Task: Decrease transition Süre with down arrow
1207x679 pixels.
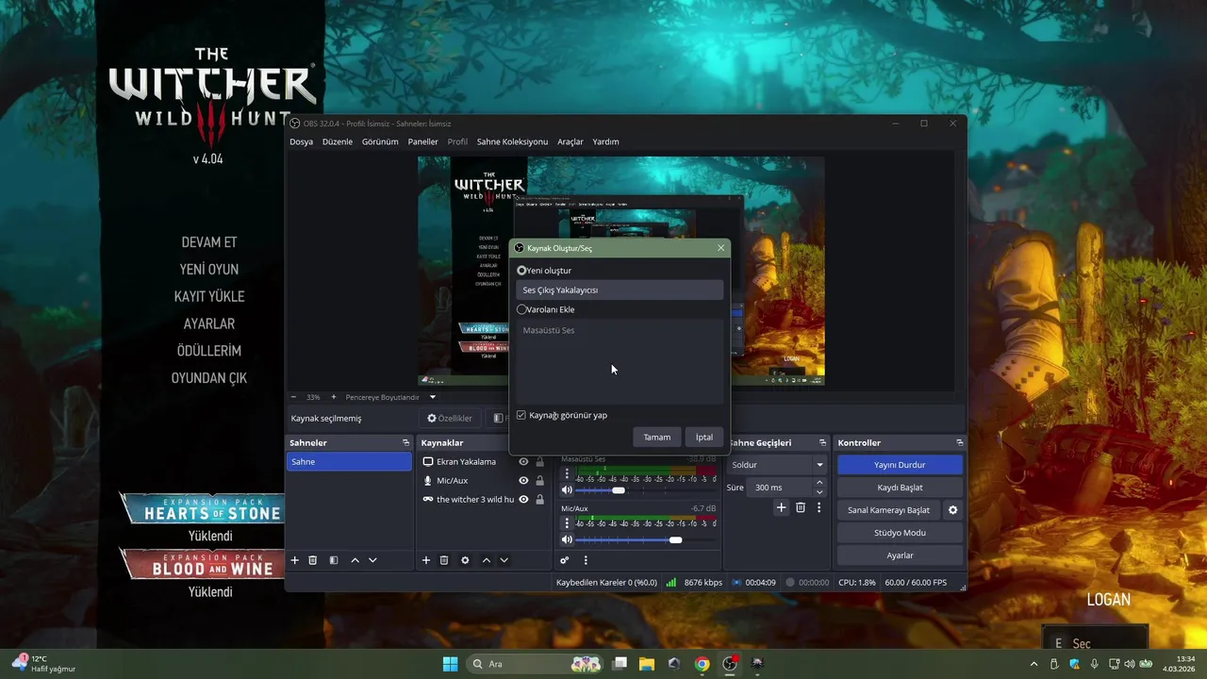Action: (818, 492)
